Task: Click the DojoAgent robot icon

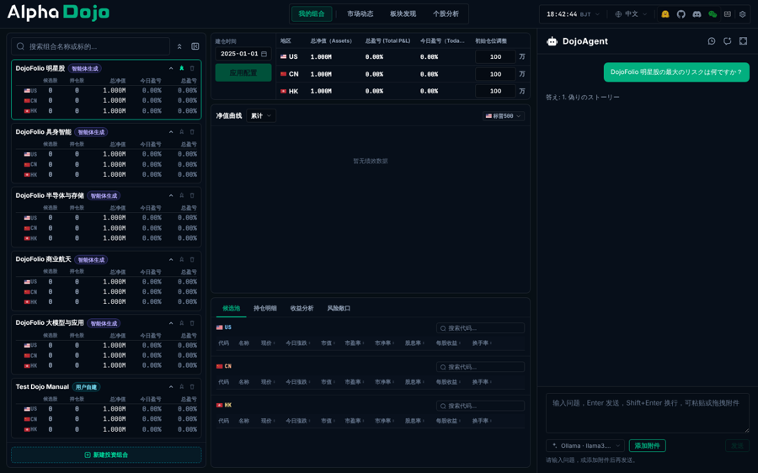Action: point(552,41)
